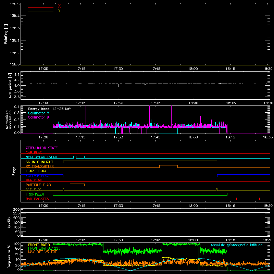Click the 'Collimator 9' legend text
The image size is (274, 274).
click(38, 117)
